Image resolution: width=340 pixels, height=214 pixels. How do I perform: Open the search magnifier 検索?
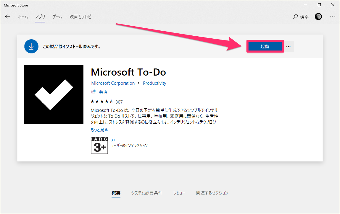click(301, 17)
